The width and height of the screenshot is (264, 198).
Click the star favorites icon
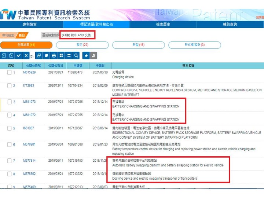click(86, 55)
